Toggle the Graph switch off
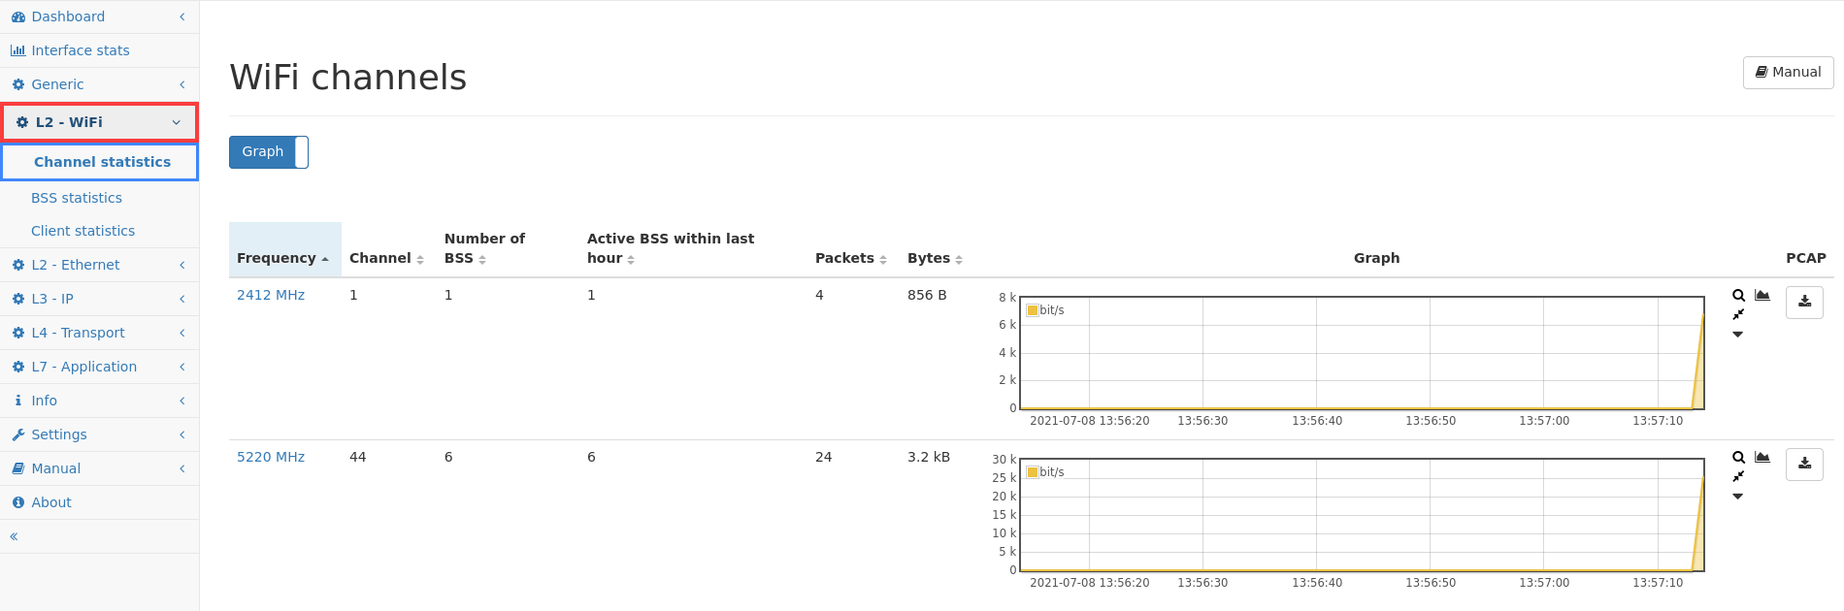Viewport: 1844px width, 611px height. click(x=269, y=152)
